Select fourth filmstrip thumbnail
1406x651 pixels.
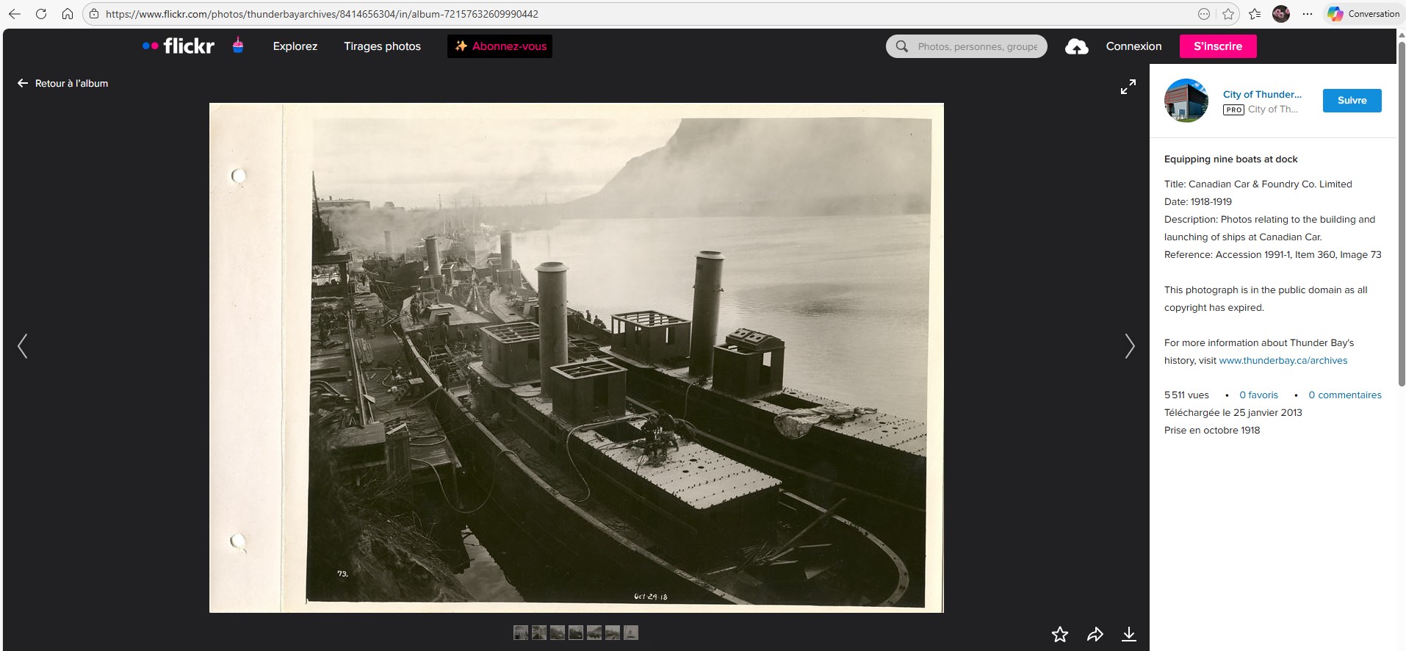click(x=576, y=633)
